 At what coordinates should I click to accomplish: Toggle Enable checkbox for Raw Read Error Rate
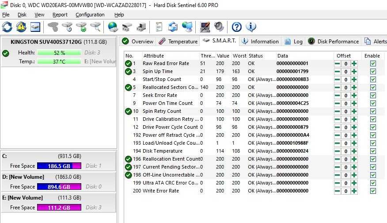coord(373,64)
